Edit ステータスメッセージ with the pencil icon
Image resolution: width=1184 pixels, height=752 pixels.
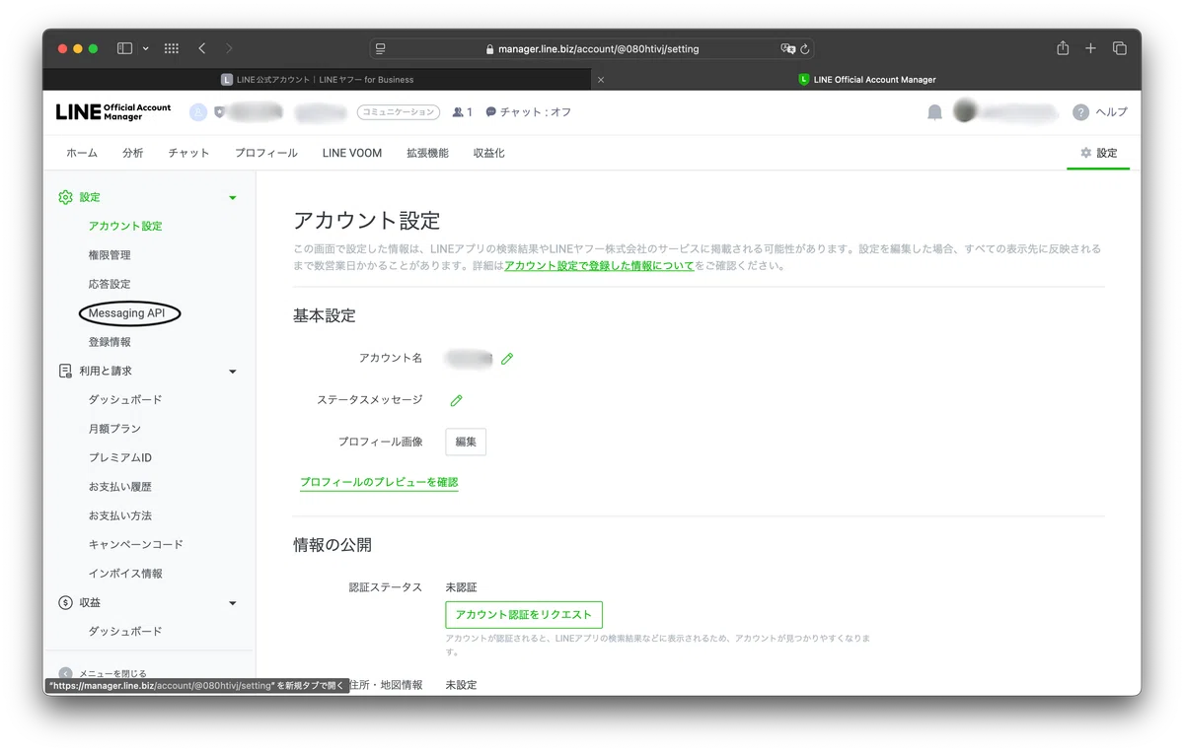(456, 400)
